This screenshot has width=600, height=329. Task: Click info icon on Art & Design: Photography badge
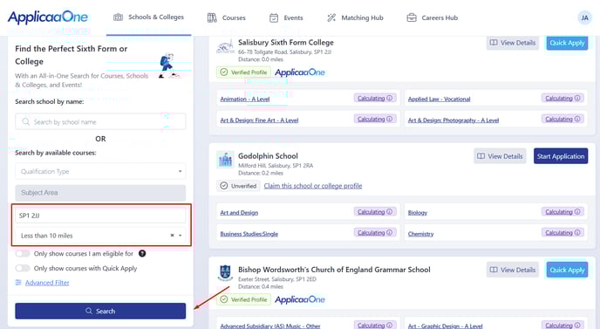577,119
